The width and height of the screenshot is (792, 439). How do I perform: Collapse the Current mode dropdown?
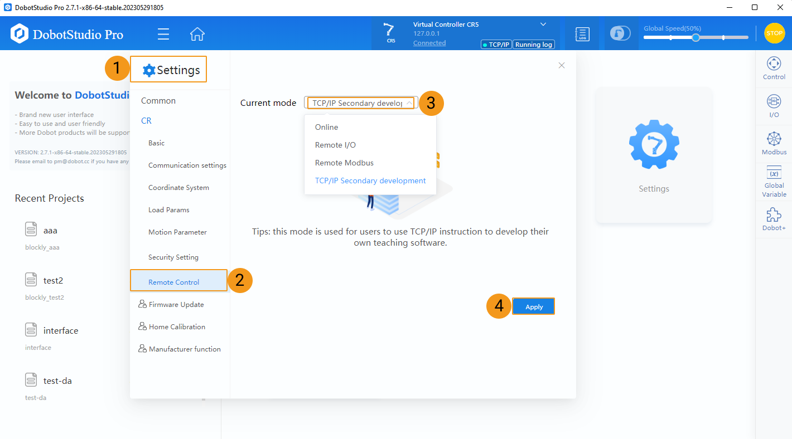click(409, 103)
